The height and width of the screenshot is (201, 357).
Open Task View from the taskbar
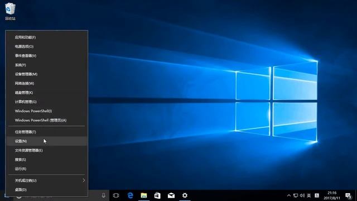(x=116, y=195)
